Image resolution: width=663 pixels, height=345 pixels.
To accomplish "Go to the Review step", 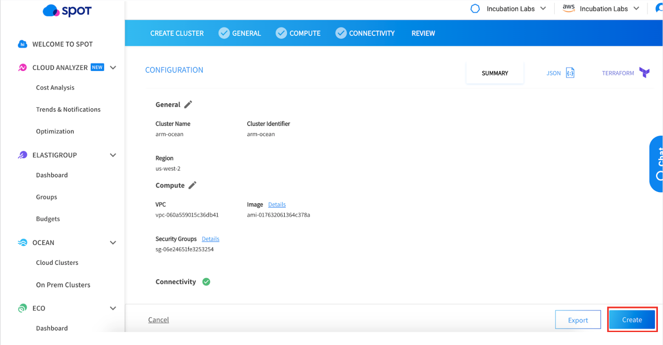I will tap(423, 33).
